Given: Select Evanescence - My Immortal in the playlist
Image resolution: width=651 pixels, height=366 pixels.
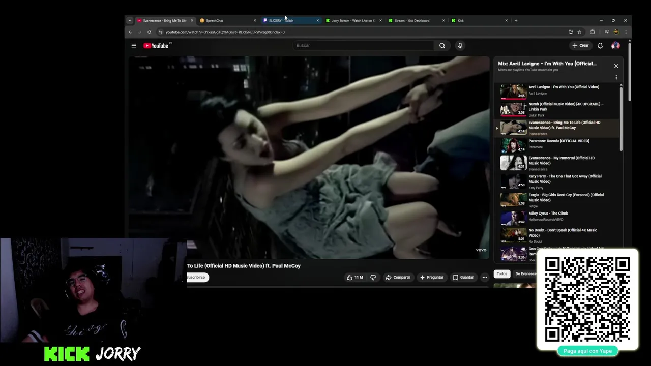Looking at the screenshot, I should pyautogui.click(x=557, y=163).
